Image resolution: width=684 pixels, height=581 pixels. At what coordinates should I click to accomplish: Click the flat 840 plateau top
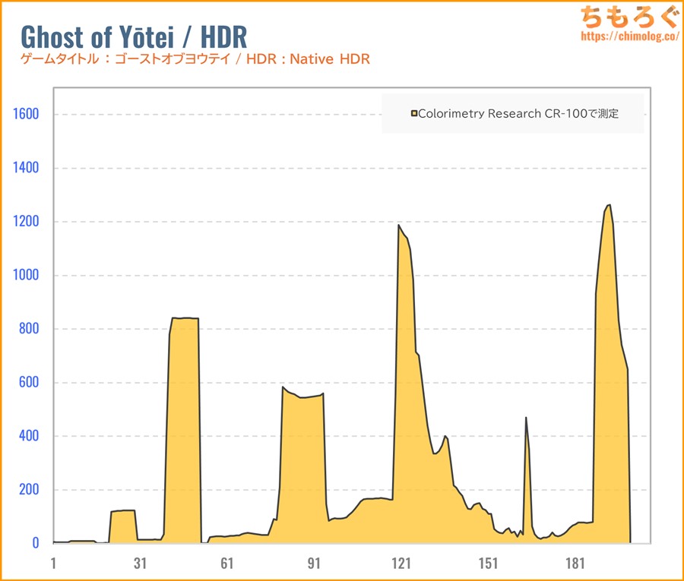coord(185,318)
